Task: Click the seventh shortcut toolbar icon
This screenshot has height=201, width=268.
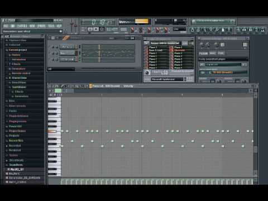Action: coord(229,30)
